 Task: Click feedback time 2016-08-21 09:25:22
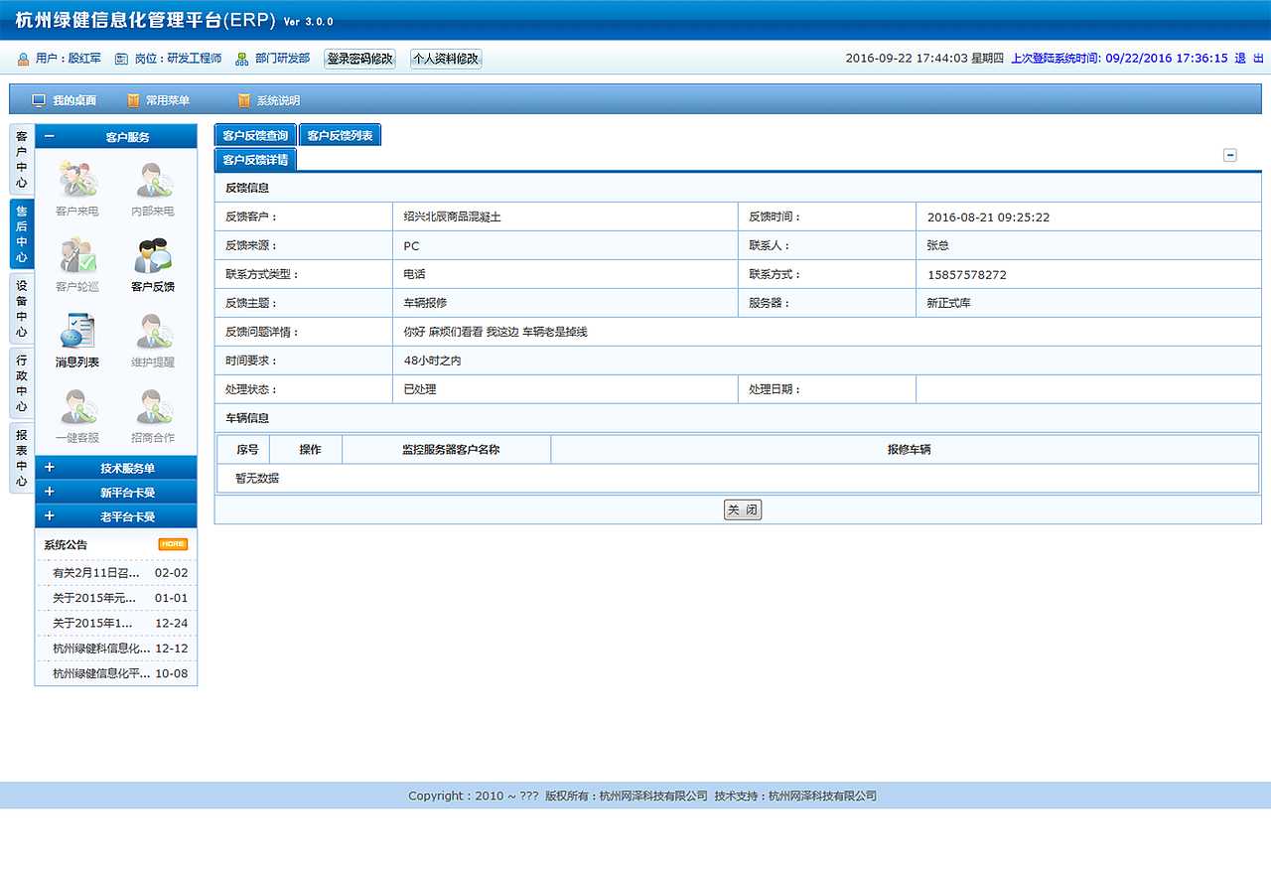point(988,217)
